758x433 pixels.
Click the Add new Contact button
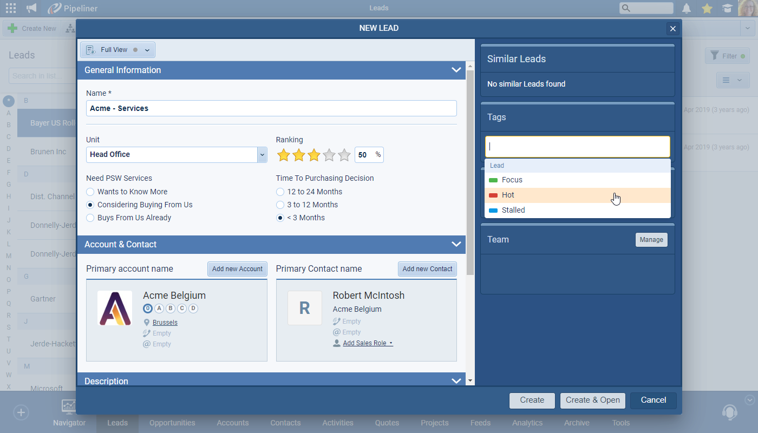click(427, 269)
